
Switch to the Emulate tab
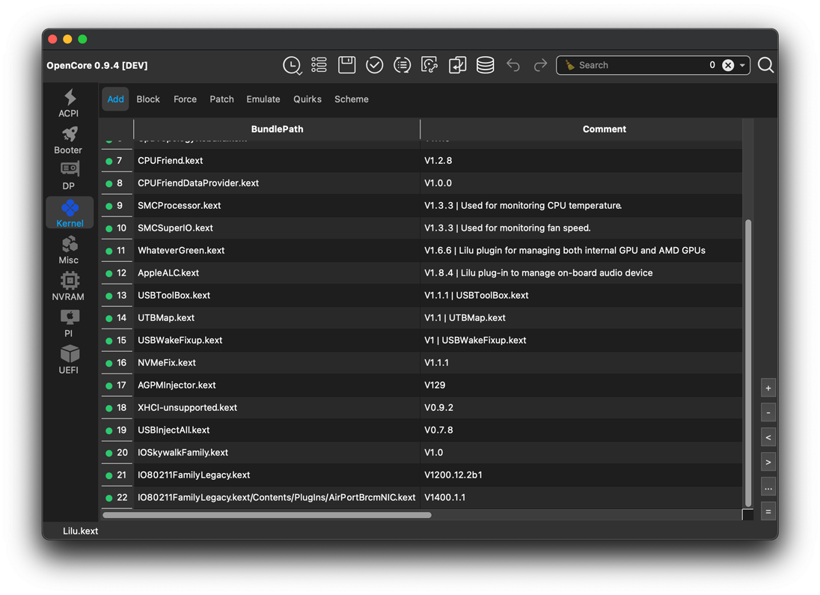pyautogui.click(x=263, y=99)
